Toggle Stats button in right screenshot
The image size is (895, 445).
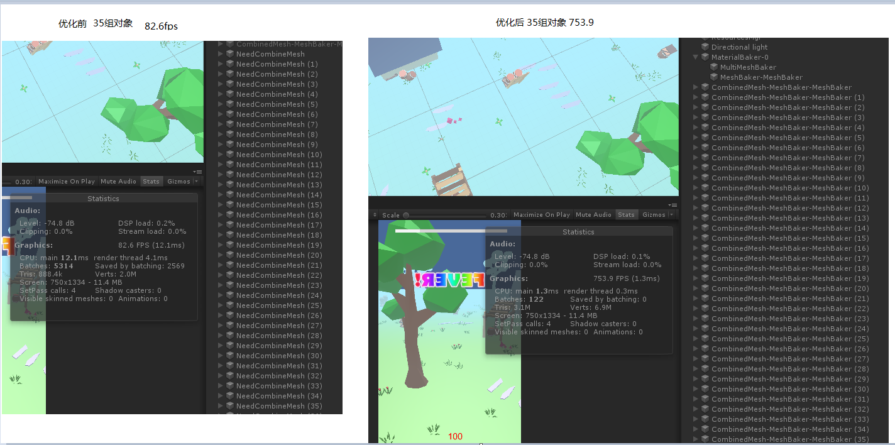coord(626,215)
